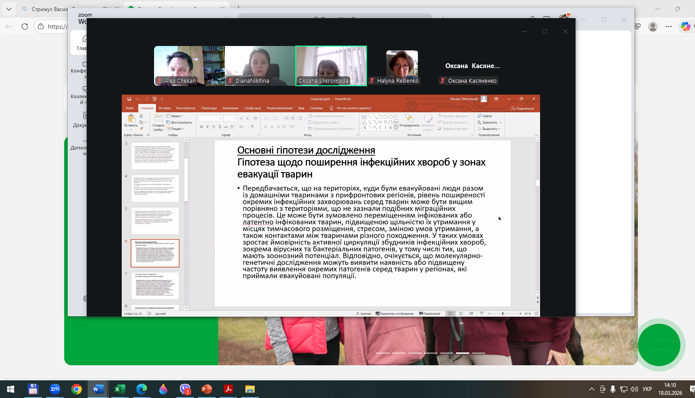Click the Share (Поделиться) button

click(x=522, y=108)
